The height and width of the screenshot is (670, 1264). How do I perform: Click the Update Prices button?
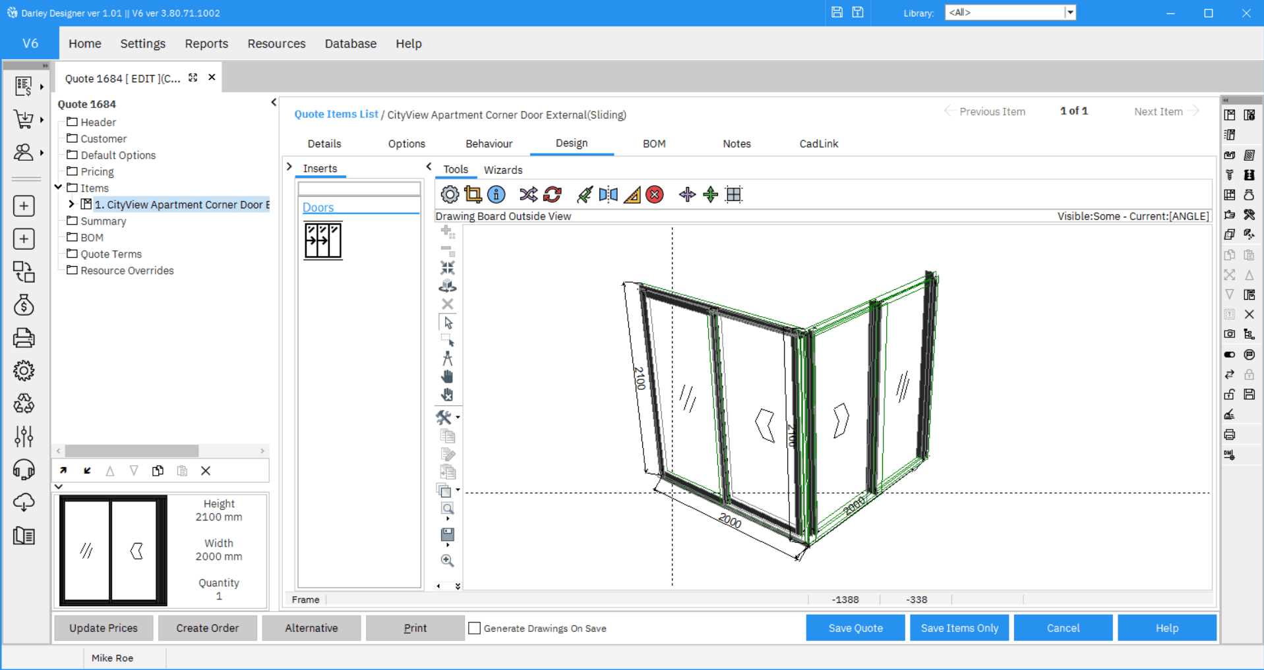[x=104, y=628]
